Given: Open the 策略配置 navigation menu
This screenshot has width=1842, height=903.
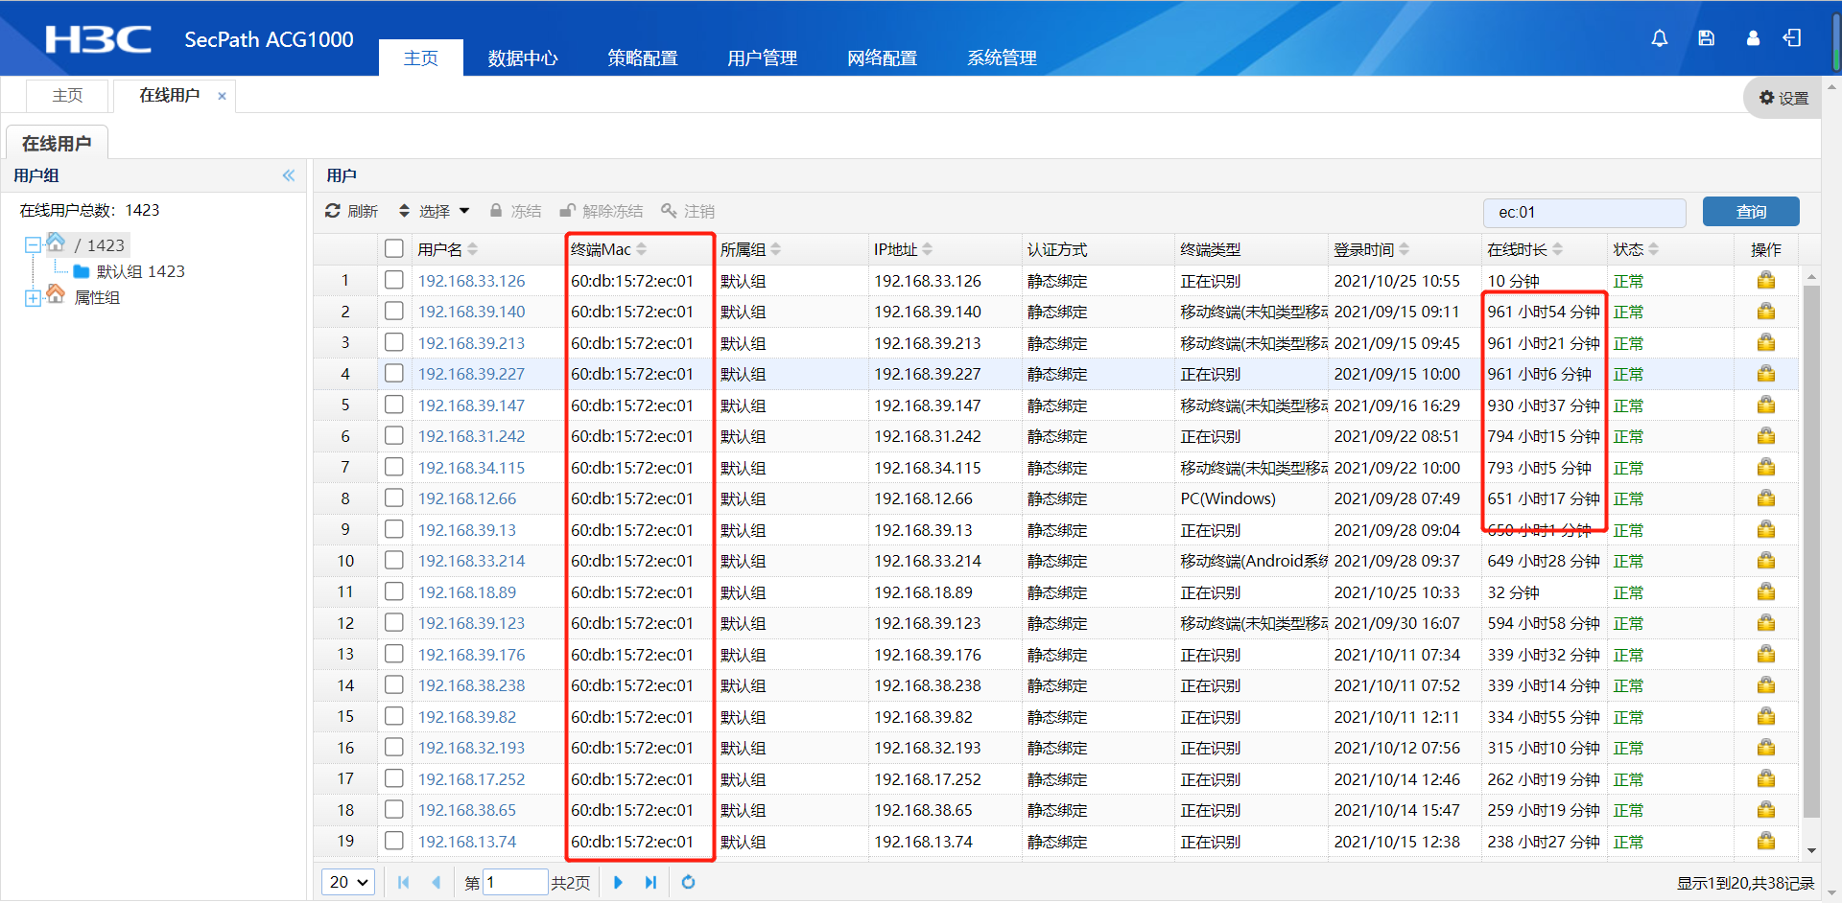Looking at the screenshot, I should pos(643,58).
